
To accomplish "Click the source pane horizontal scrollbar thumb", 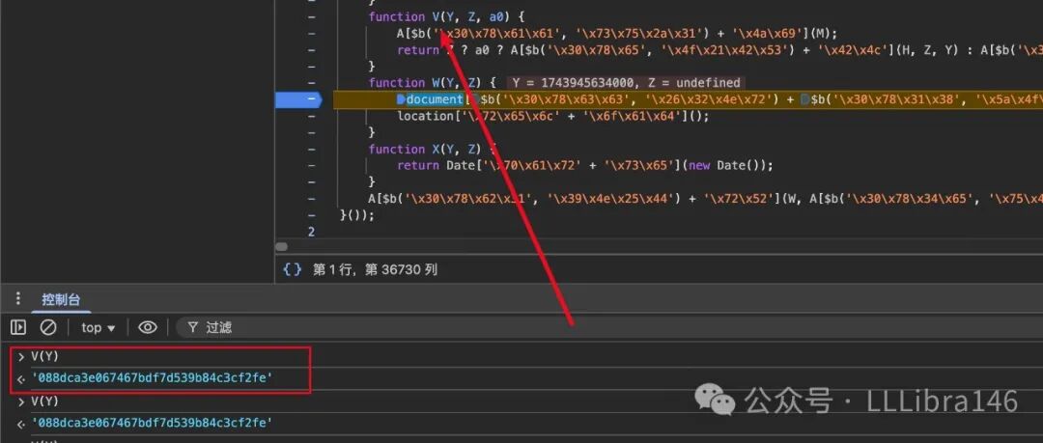I will pyautogui.click(x=282, y=246).
